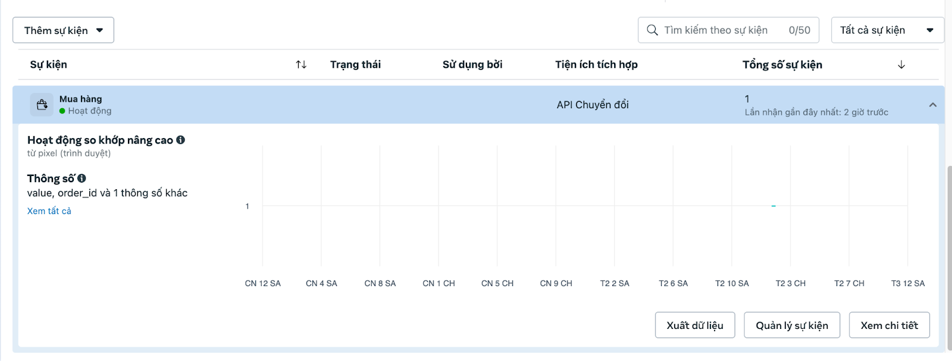The width and height of the screenshot is (952, 361).
Task: Click info icon next to Hoạt động so khớp nâng cao
Action: click(x=180, y=140)
